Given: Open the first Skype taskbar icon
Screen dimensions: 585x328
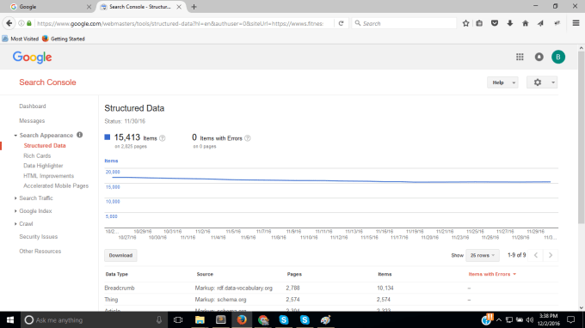Looking at the screenshot, I should (284, 319).
